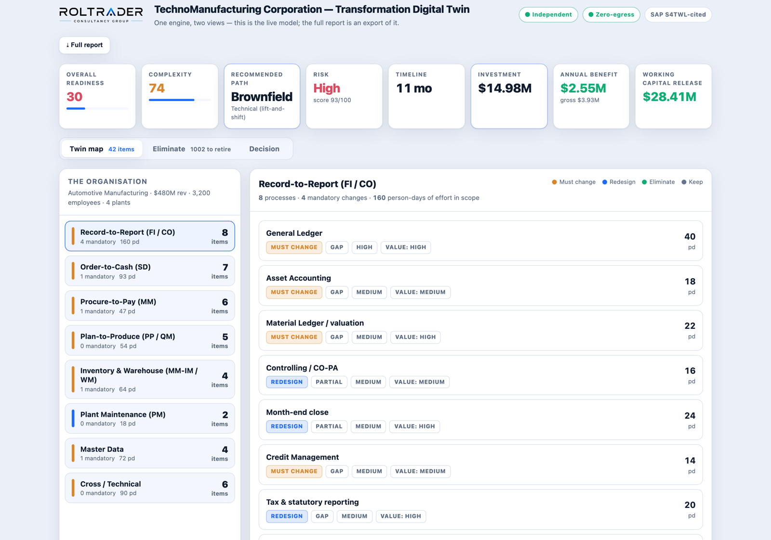
Task: Open the Controlling / CO-PA process card
Action: coord(480,375)
